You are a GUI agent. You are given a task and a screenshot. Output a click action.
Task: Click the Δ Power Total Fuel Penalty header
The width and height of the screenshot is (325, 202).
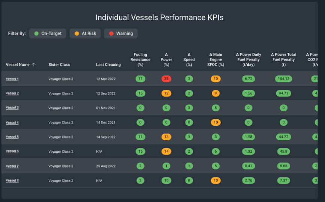[x=283, y=59]
